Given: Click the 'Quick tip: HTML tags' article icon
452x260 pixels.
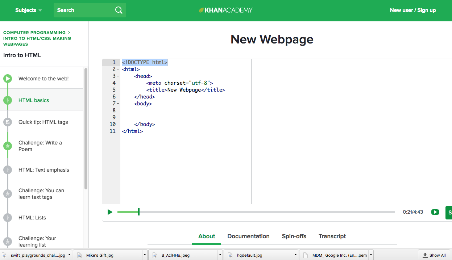Looking at the screenshot, I should point(8,122).
